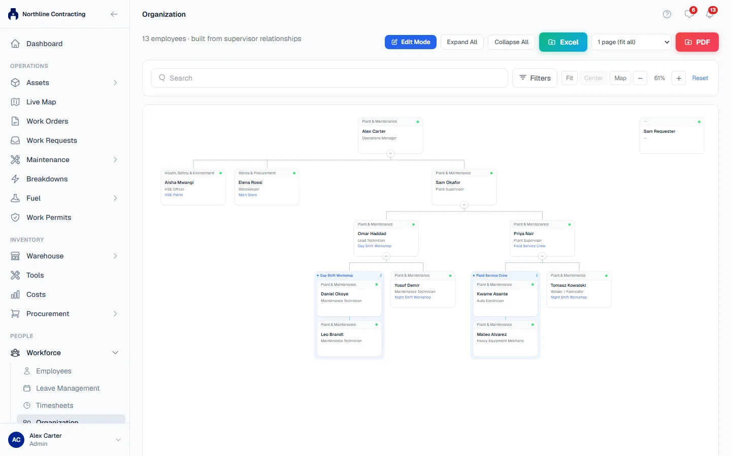Open Employees under Workforce
The height and width of the screenshot is (456, 731).
[71, 371]
